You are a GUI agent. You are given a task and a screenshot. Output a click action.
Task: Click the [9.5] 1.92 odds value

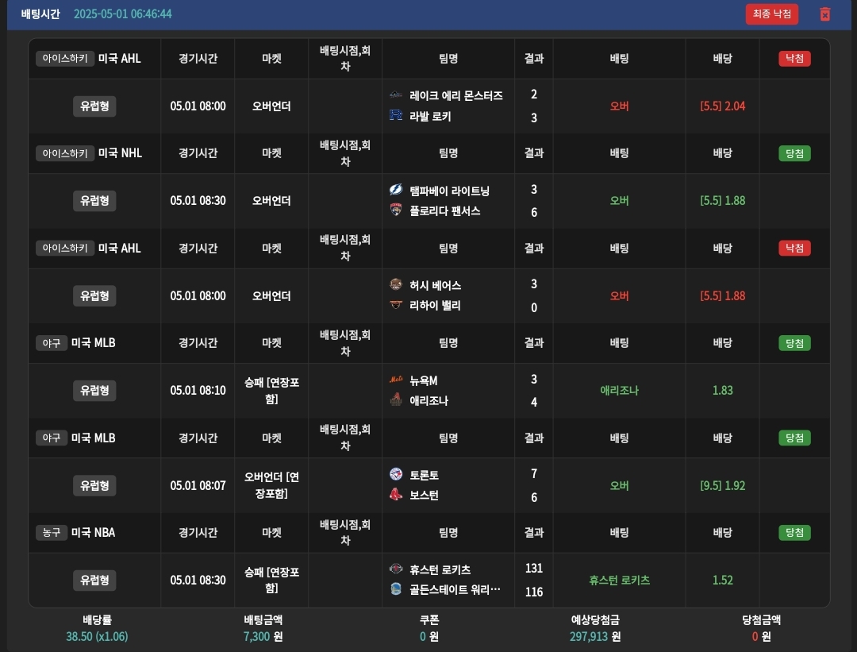(x=722, y=485)
